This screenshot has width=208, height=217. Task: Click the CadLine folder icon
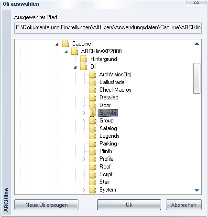66,44
